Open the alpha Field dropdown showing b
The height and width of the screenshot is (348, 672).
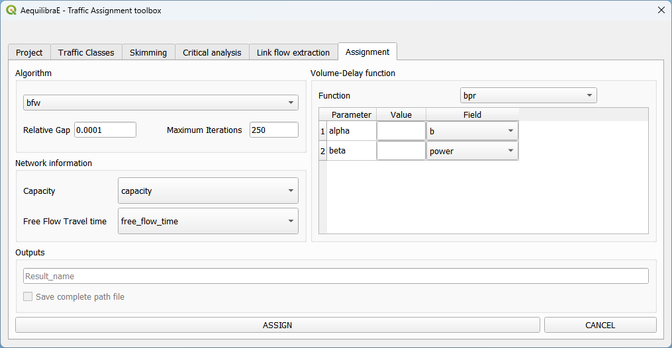472,131
